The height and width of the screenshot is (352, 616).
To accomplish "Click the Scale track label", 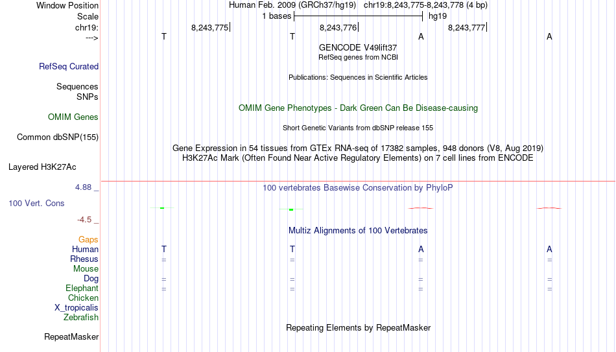I will [88, 16].
